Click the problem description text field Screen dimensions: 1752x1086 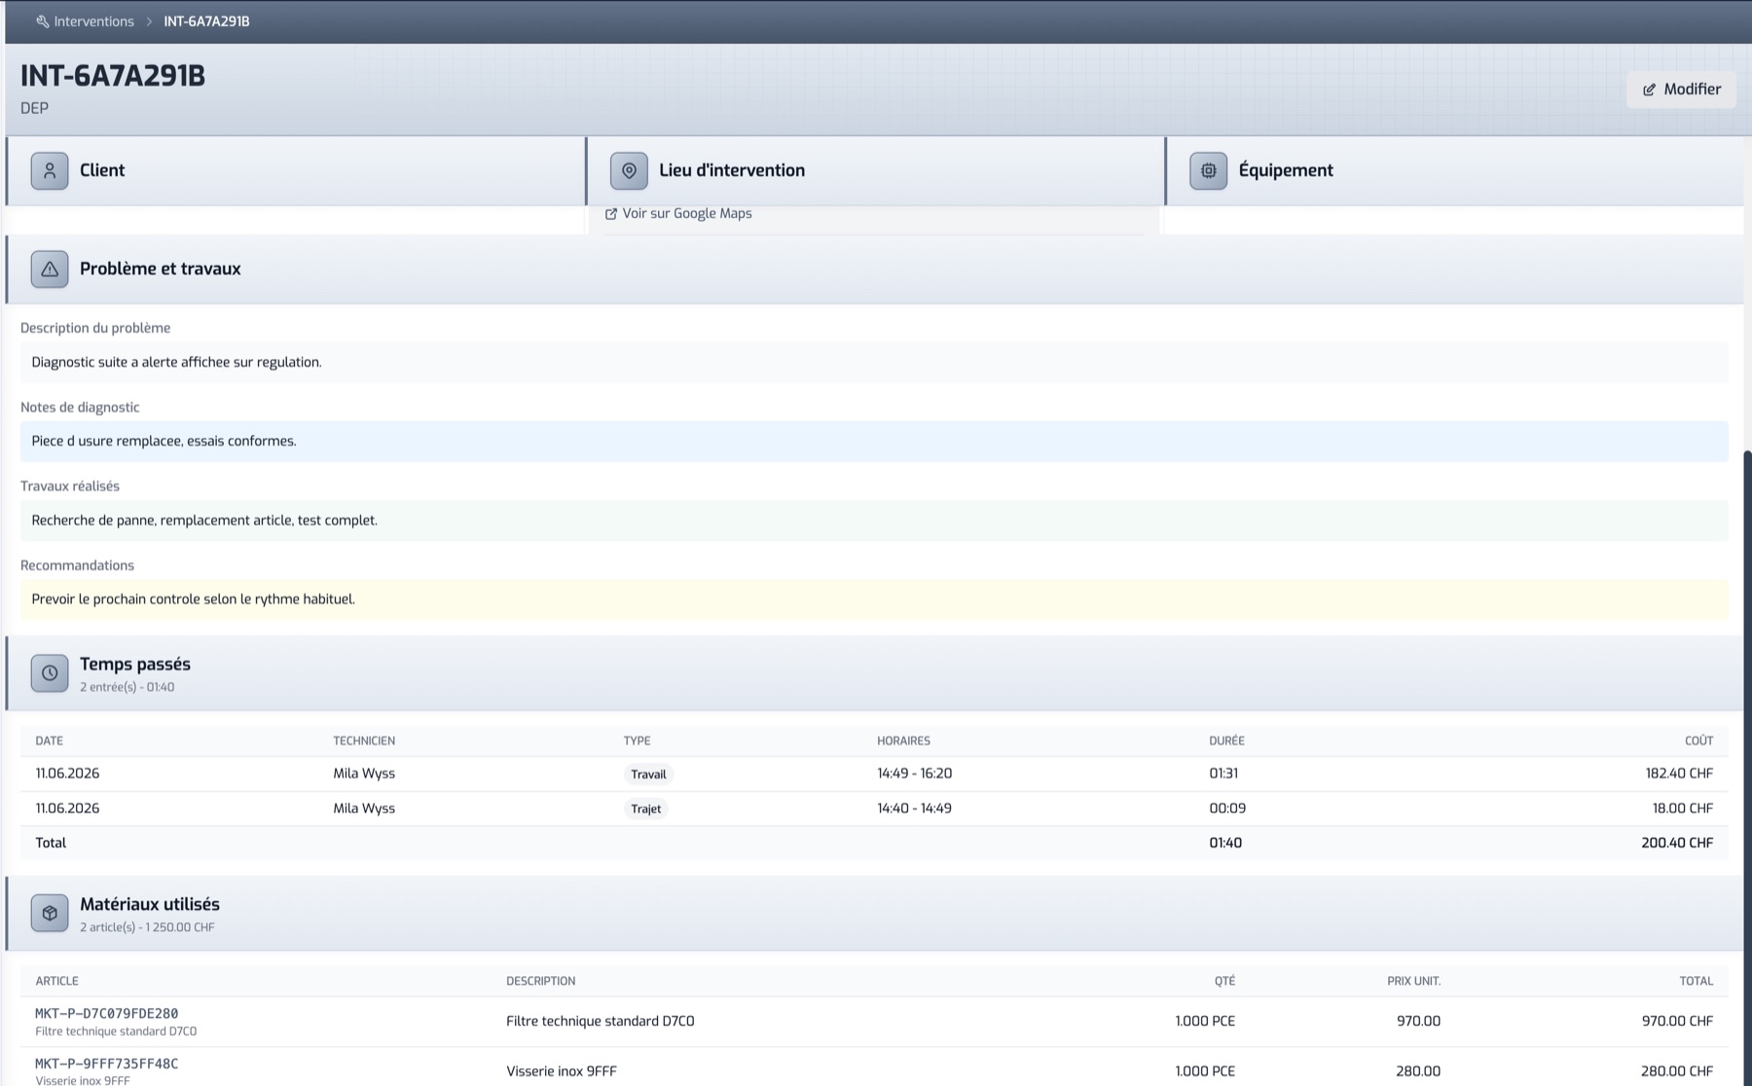[874, 362]
